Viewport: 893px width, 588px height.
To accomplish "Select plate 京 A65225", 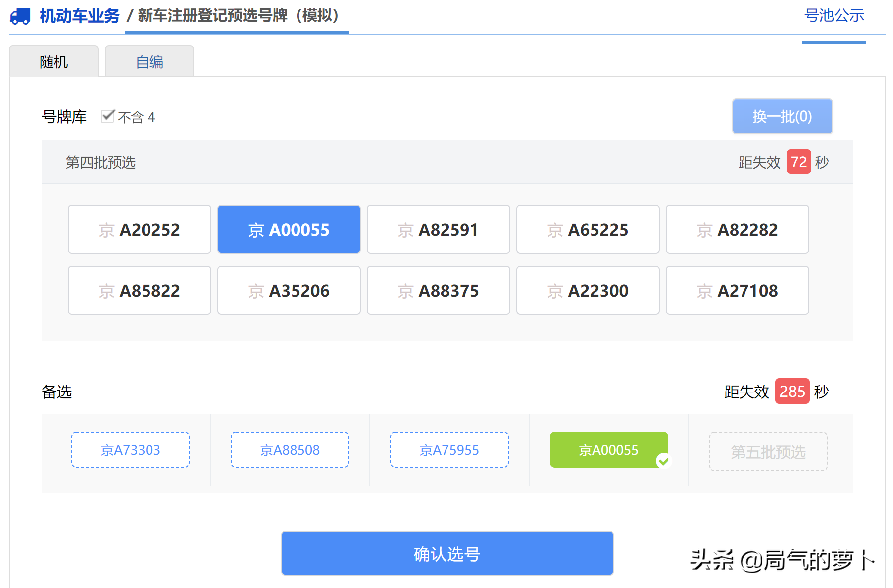I will (588, 229).
